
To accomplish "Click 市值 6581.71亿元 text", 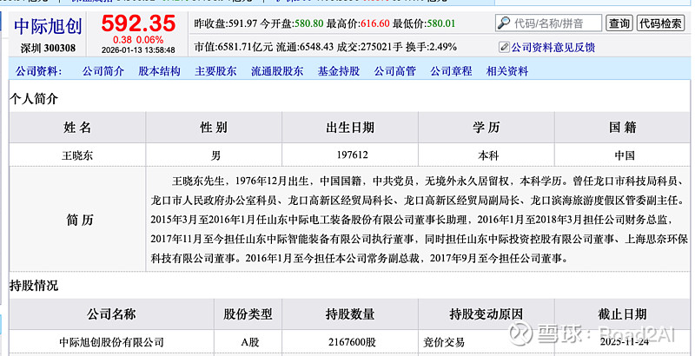I will click(233, 47).
